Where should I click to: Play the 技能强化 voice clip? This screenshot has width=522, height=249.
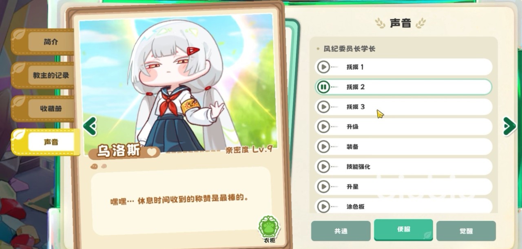[x=323, y=167]
